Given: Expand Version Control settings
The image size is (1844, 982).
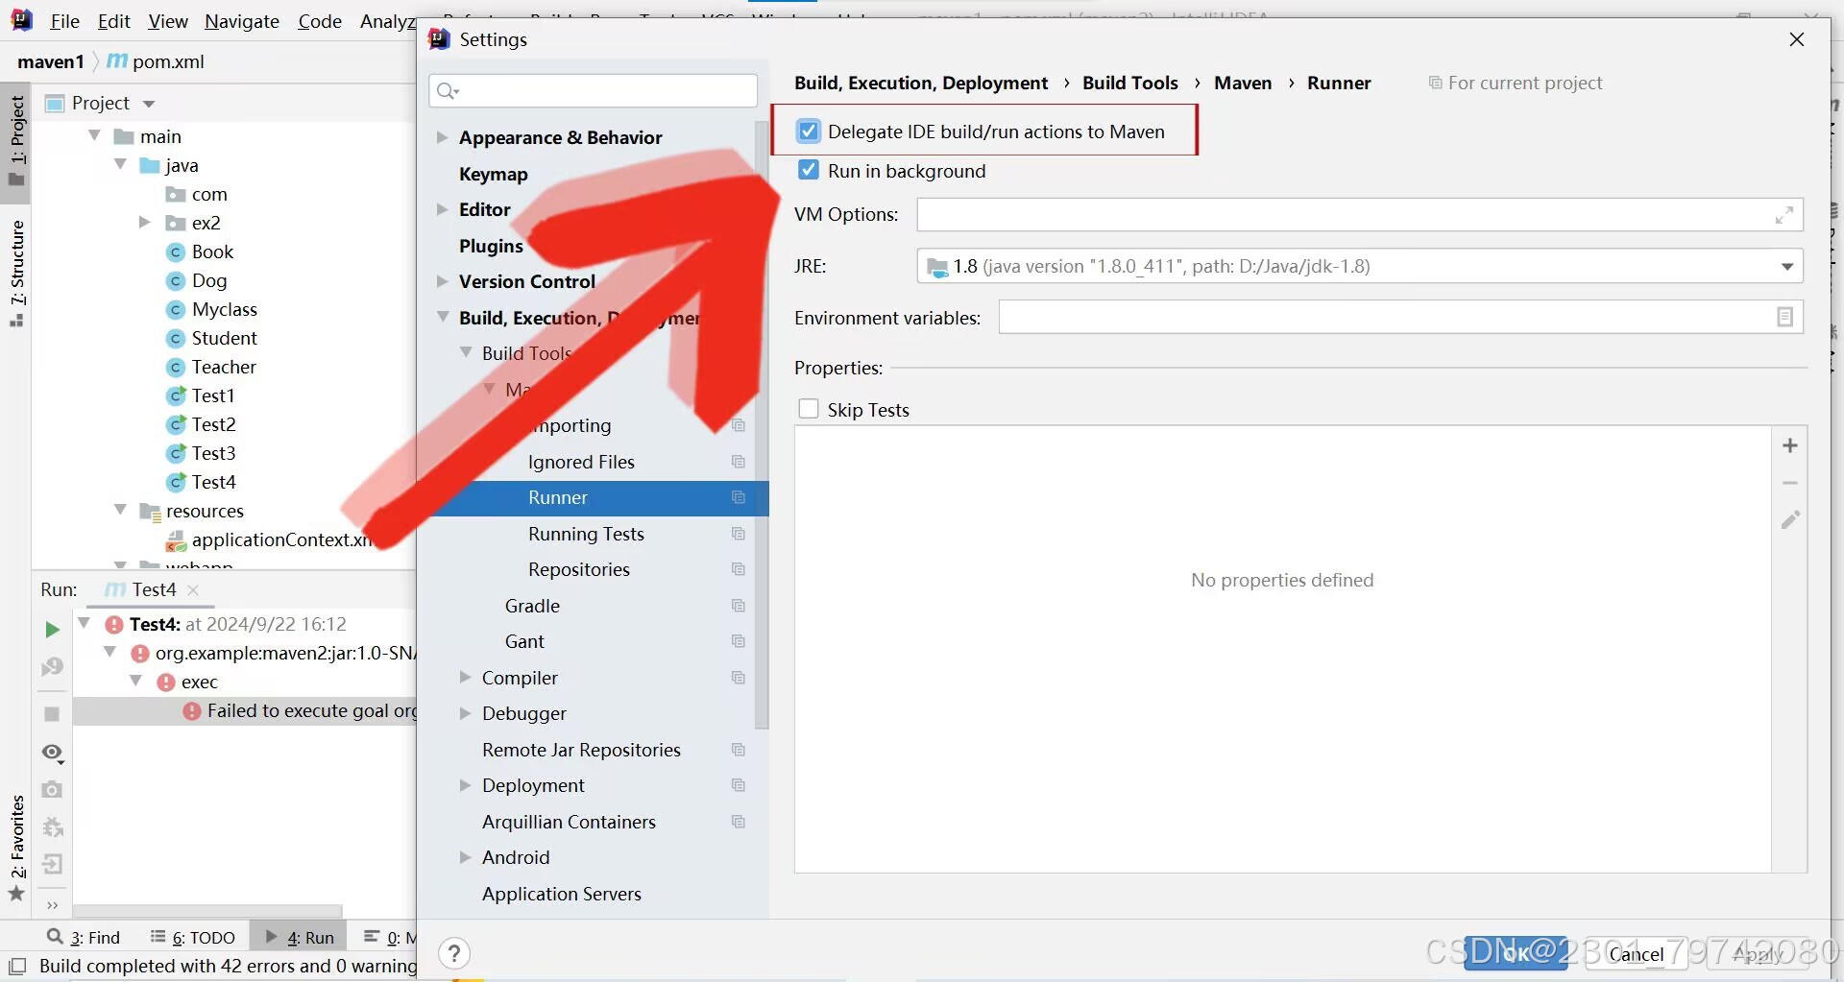Looking at the screenshot, I should coord(442,281).
